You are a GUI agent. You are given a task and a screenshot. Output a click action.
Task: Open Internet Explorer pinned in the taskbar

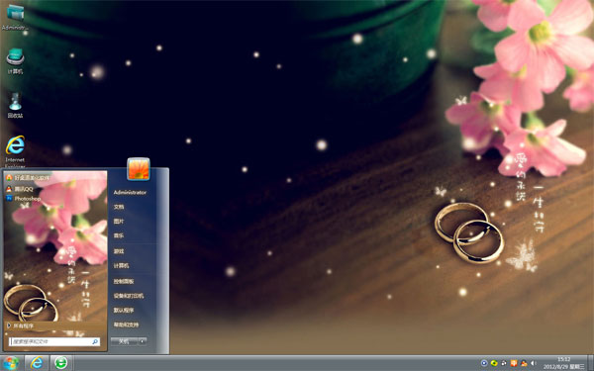point(37,363)
